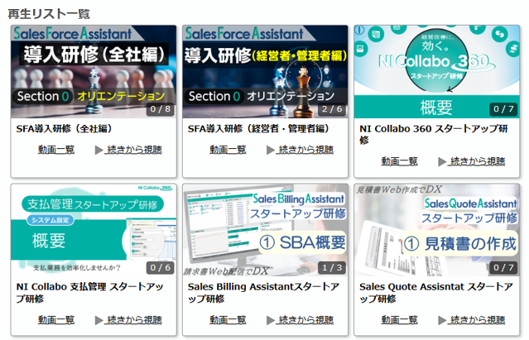Click the 0 / 8 progress badge
Image resolution: width=529 pixels, height=340 pixels.
click(161, 109)
